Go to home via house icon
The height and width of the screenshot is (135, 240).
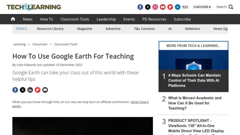pyautogui.click(x=13, y=19)
